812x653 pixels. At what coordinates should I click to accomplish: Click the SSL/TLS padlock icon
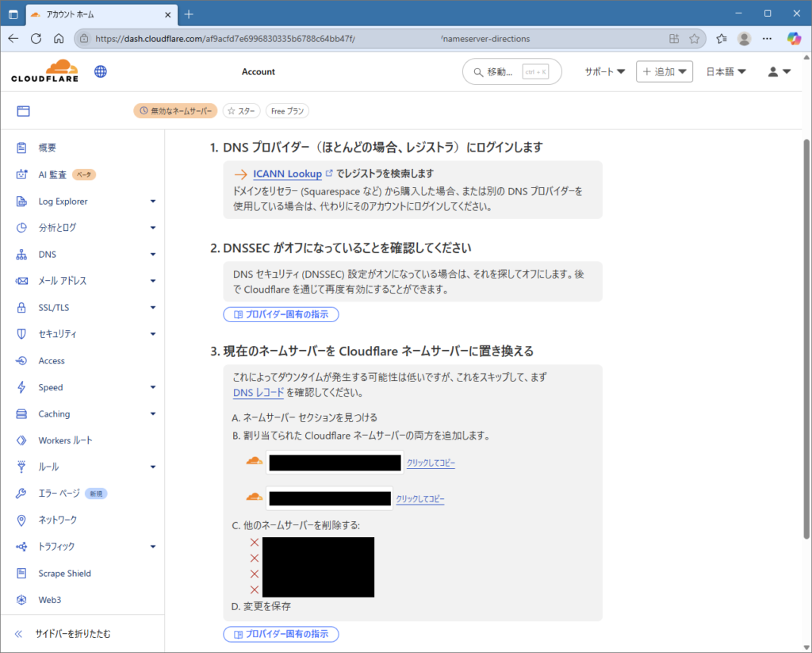point(21,307)
